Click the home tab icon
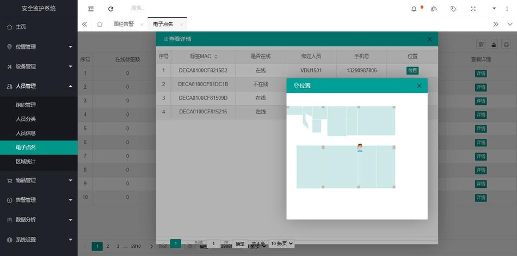This screenshot has height=256, width=517. click(100, 24)
